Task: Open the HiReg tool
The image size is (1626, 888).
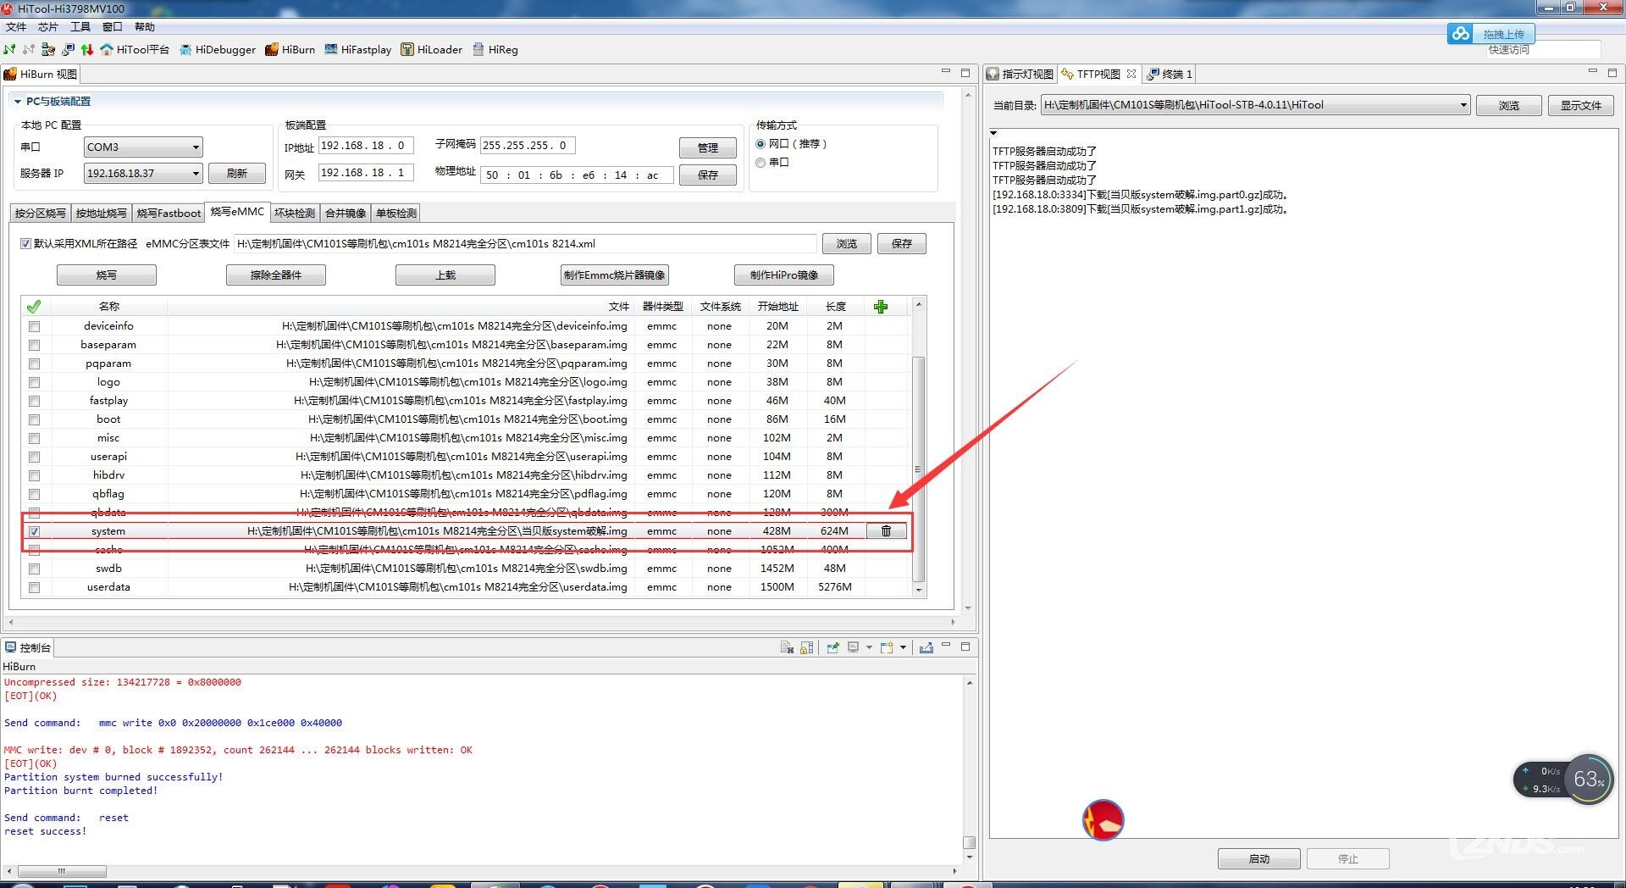Action: point(495,49)
